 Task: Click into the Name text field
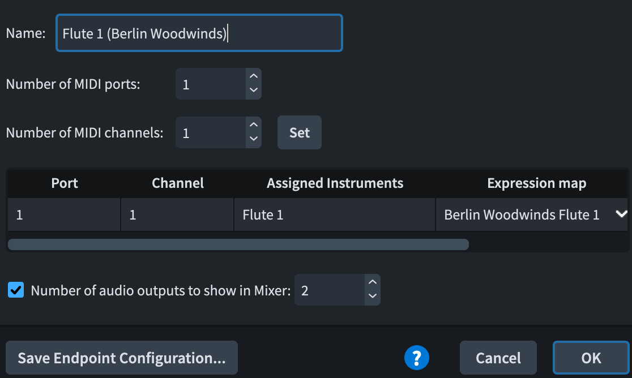click(x=198, y=33)
